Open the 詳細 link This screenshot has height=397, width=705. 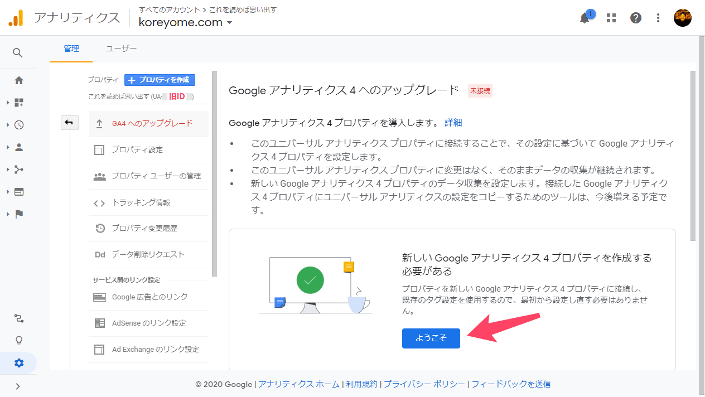click(453, 123)
